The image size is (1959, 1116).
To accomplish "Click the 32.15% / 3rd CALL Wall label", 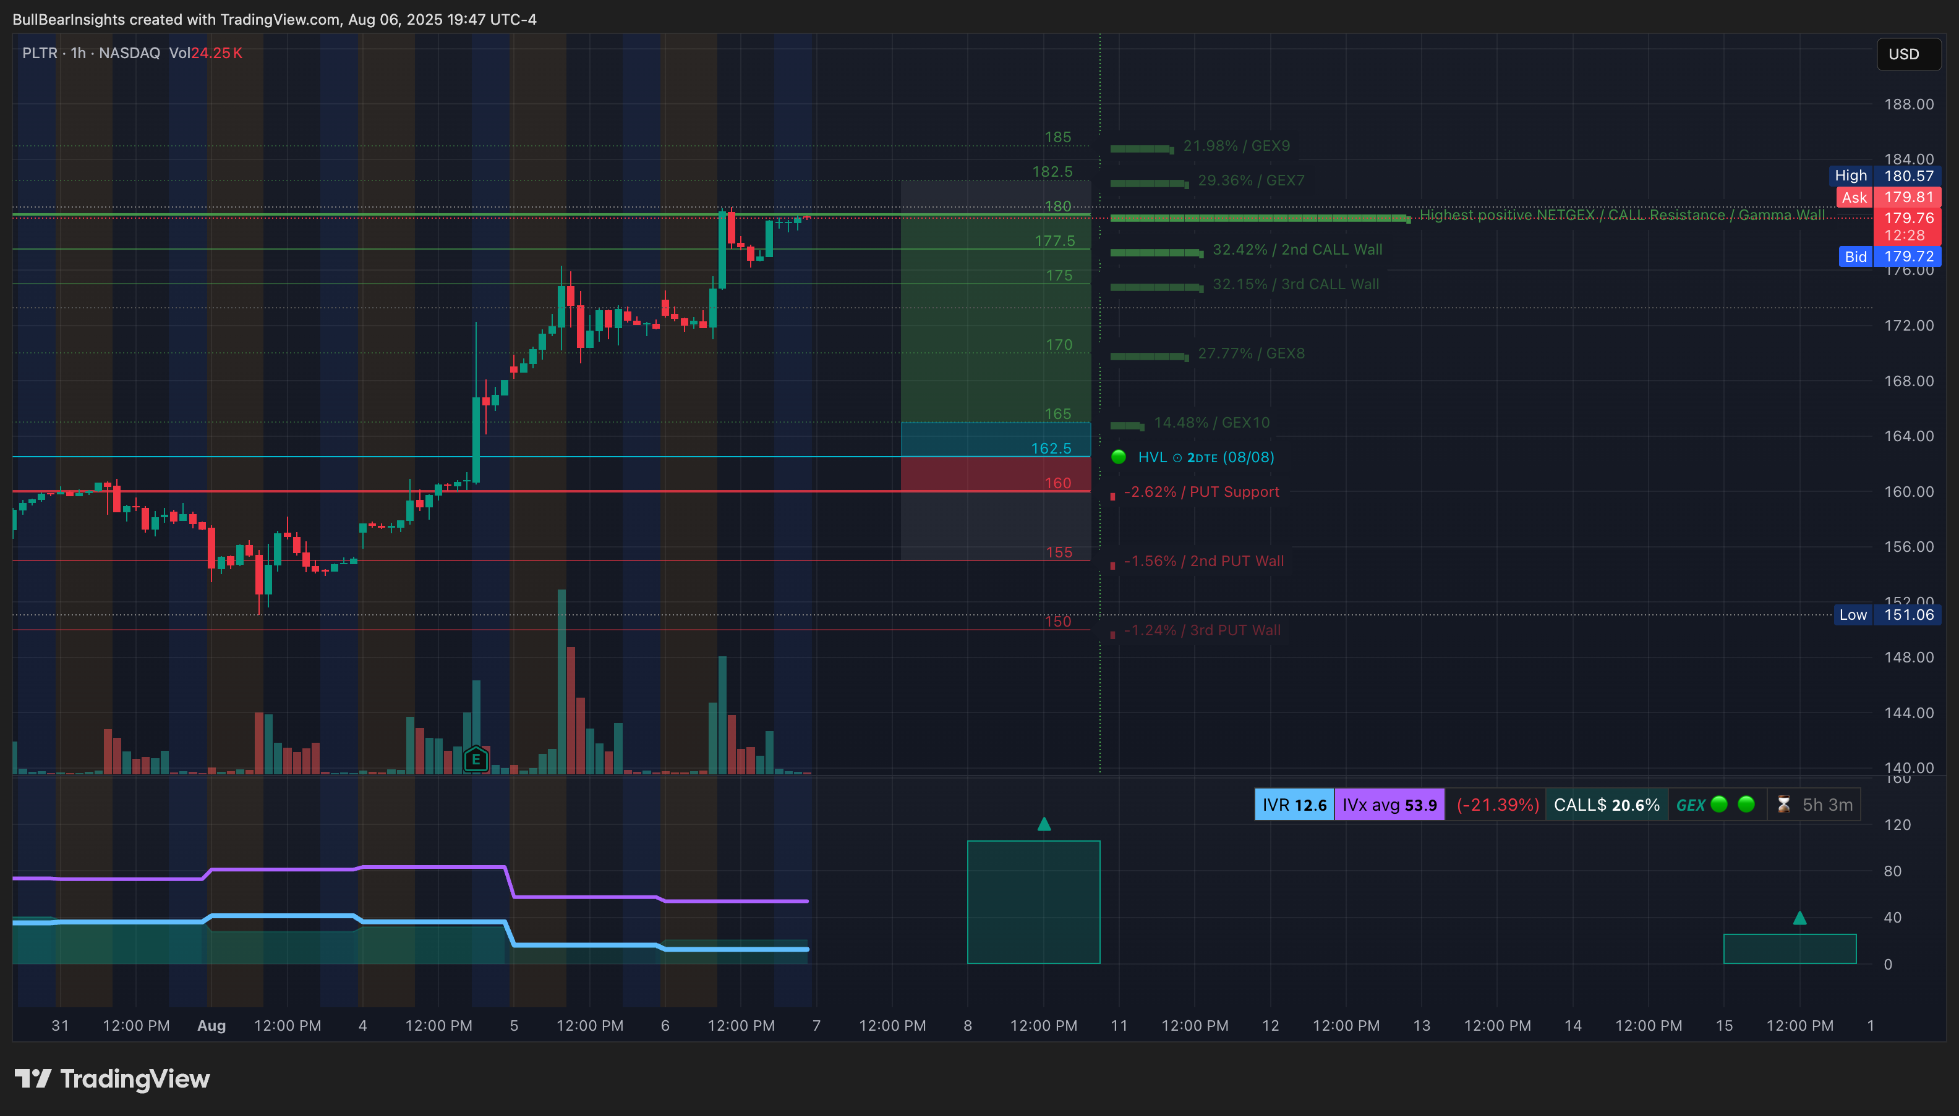I will 1295,284.
